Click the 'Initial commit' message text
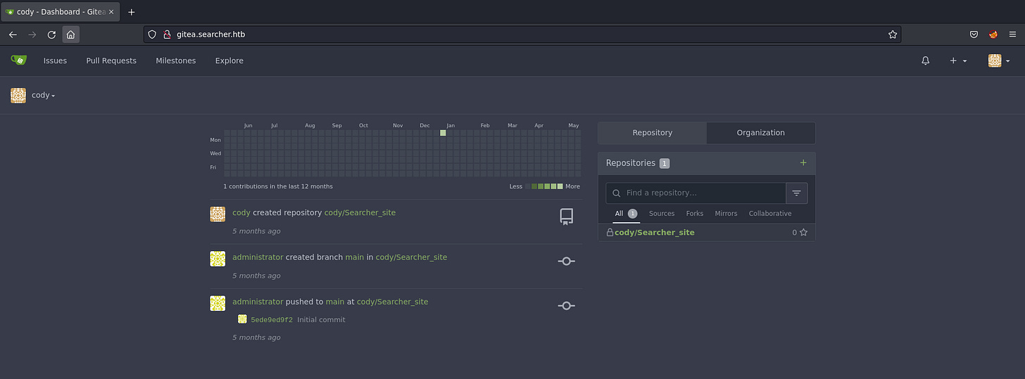Image resolution: width=1025 pixels, height=379 pixels. pos(321,320)
